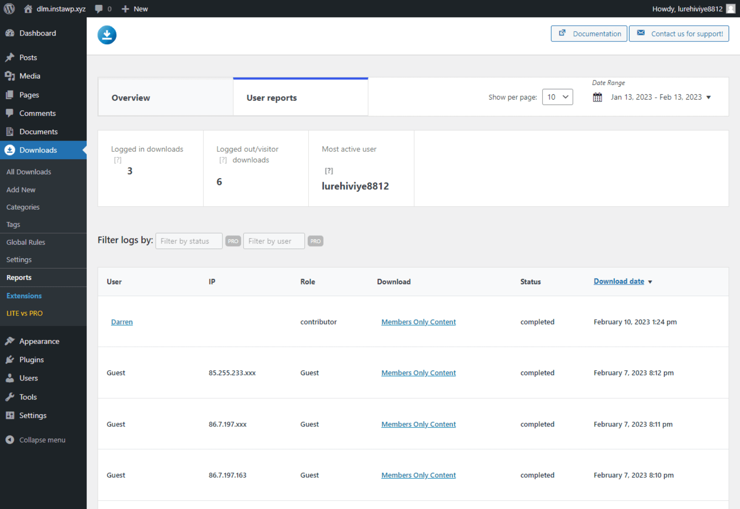The image size is (740, 509).
Task: Open the Show per page dropdown
Action: (x=557, y=97)
